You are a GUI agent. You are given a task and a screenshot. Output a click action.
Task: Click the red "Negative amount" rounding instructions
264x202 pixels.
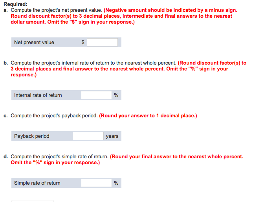click(124, 16)
